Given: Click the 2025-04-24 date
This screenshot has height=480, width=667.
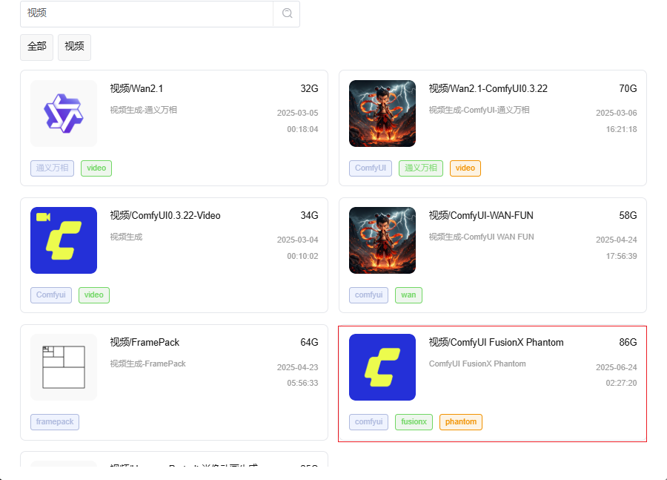Looking at the screenshot, I should (617, 240).
